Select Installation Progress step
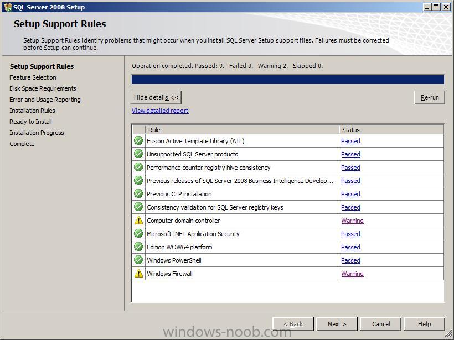454x340 pixels. click(37, 133)
